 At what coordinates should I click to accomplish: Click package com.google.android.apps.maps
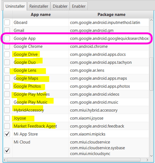99,78
